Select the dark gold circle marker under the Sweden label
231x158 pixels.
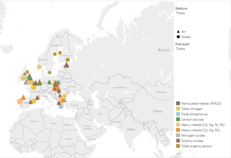pos(55,54)
